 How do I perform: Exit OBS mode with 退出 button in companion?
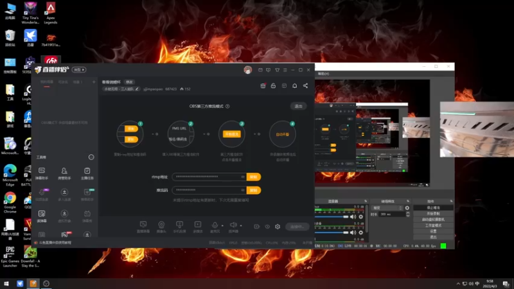point(298,106)
